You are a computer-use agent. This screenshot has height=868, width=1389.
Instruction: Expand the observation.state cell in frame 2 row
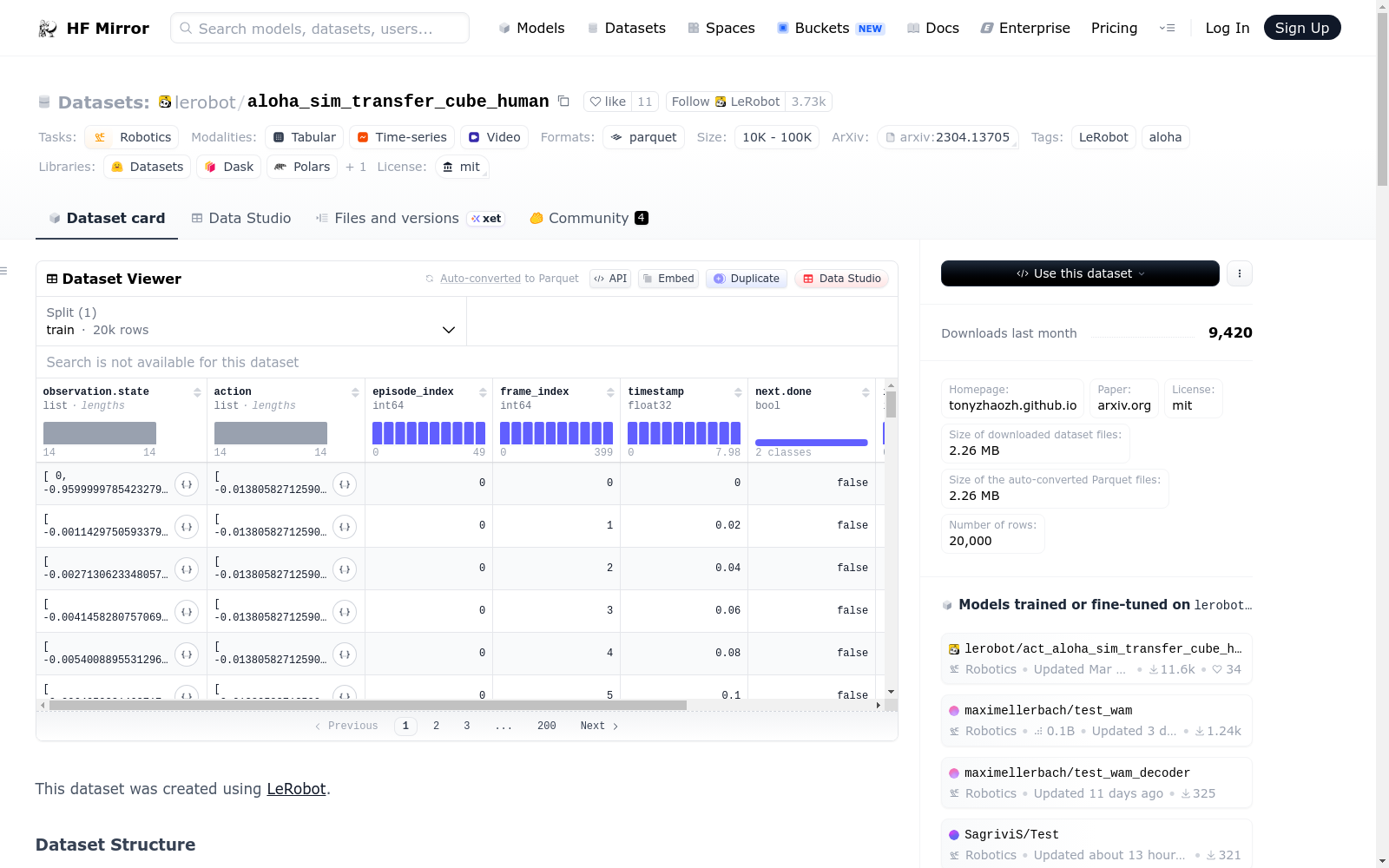click(x=187, y=569)
